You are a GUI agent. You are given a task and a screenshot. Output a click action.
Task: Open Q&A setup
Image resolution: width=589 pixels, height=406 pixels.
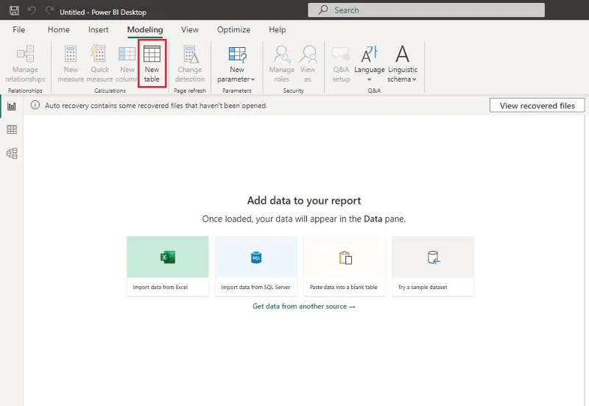341,64
